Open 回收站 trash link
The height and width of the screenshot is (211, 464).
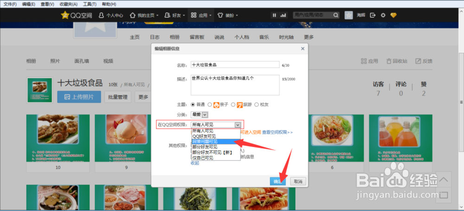(397, 61)
